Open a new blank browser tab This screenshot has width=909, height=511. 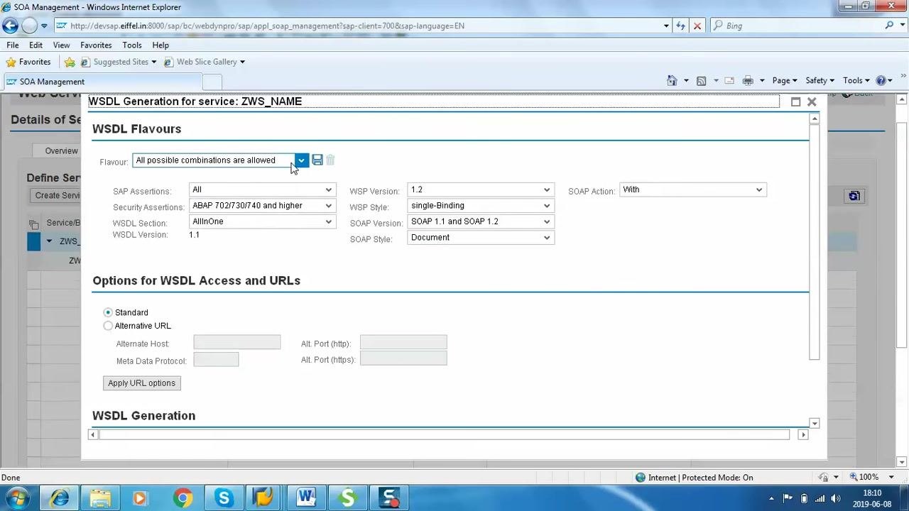(x=212, y=82)
